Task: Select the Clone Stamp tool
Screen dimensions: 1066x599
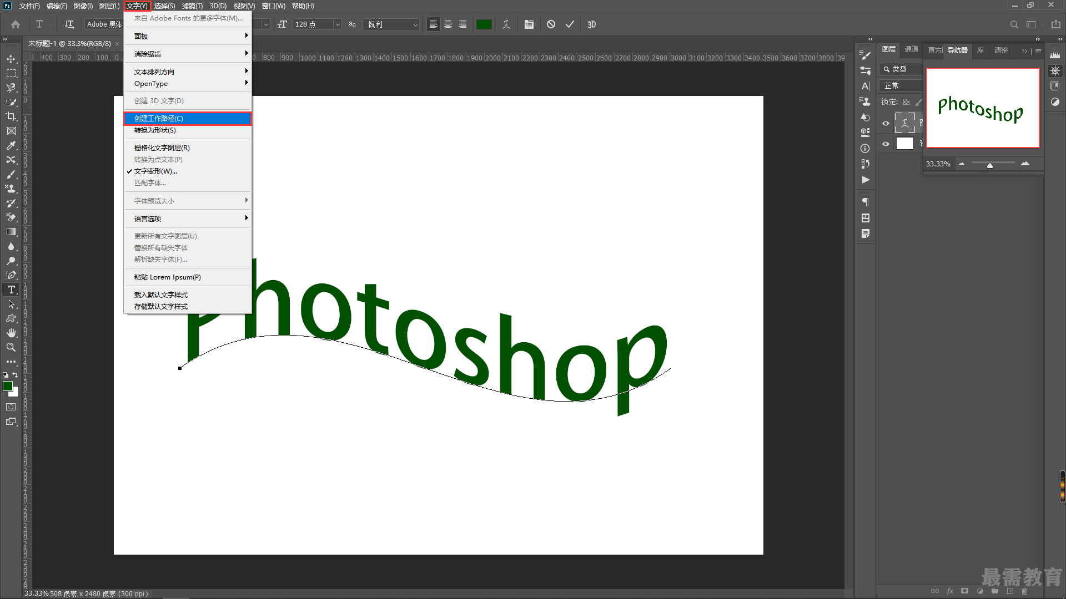Action: pyautogui.click(x=11, y=189)
